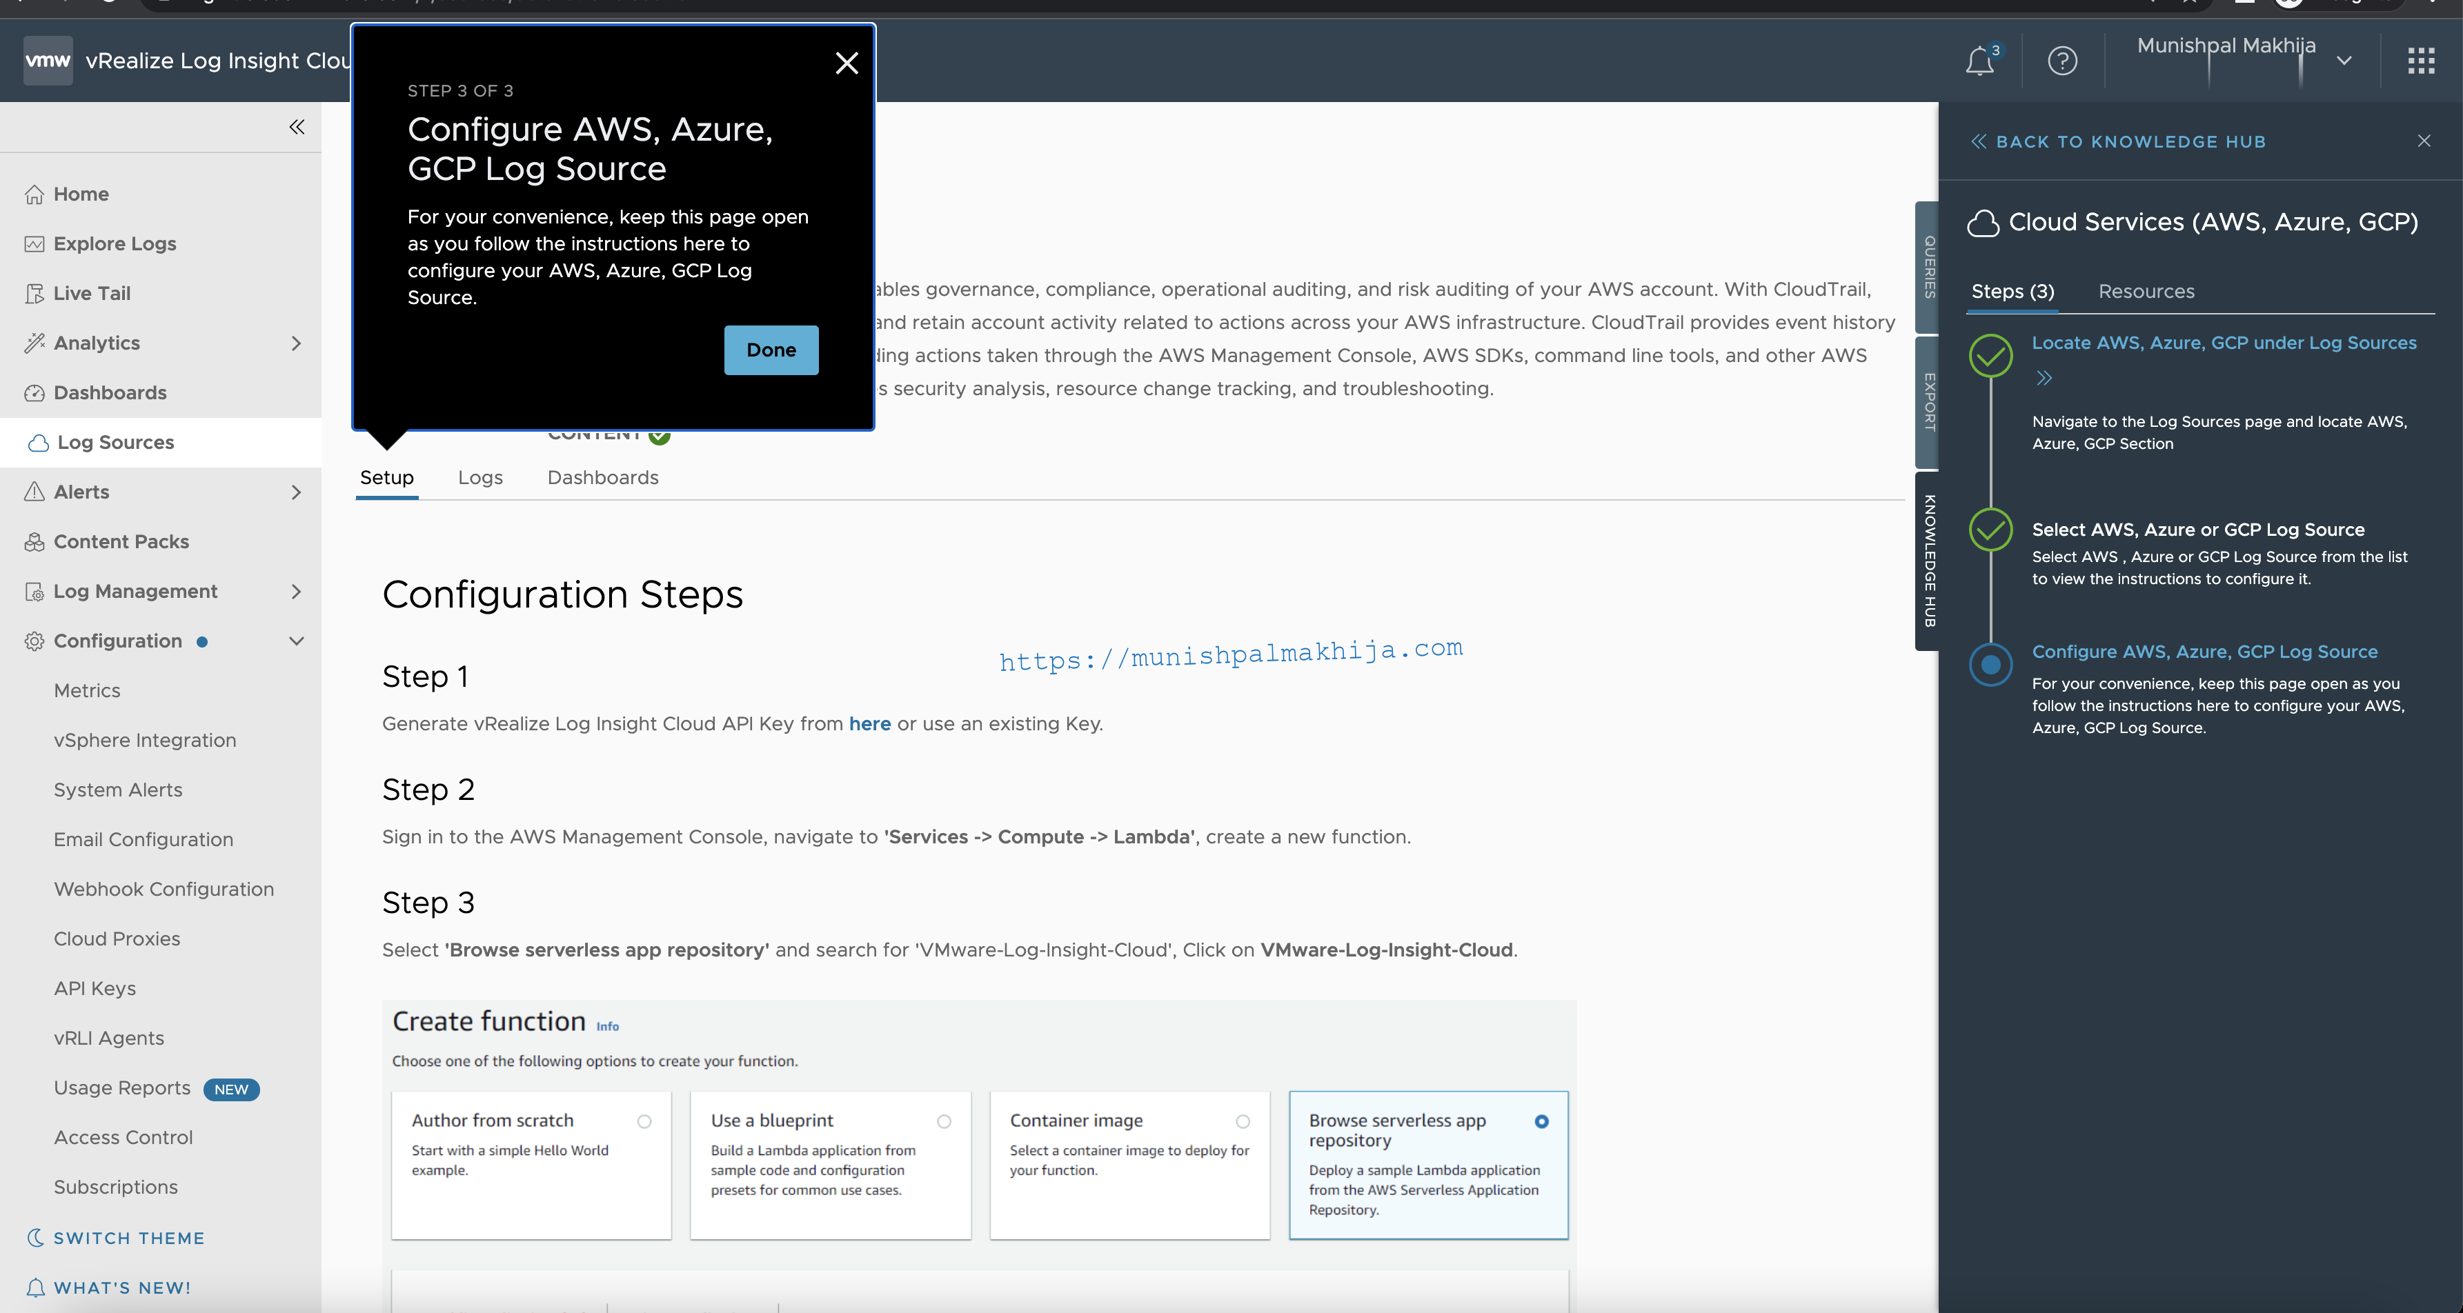Go back to Knowledge Hub
The height and width of the screenshot is (1313, 2463).
point(2118,141)
